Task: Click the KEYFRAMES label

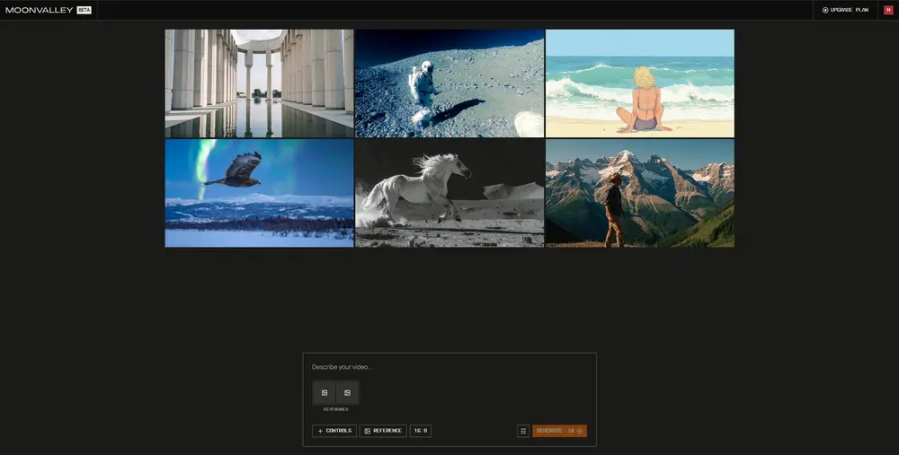Action: tap(336, 410)
